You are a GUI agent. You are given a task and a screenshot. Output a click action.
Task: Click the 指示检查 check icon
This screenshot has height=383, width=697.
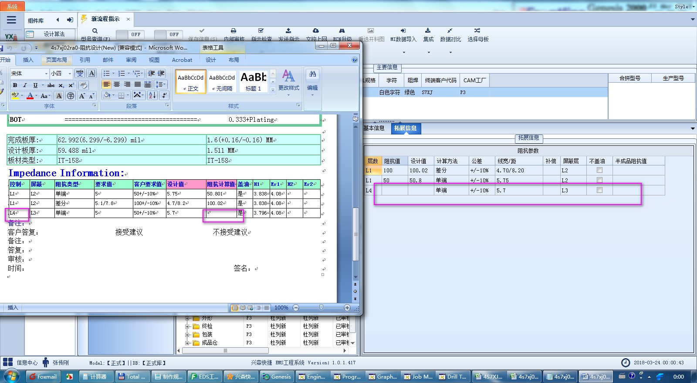pos(261,31)
